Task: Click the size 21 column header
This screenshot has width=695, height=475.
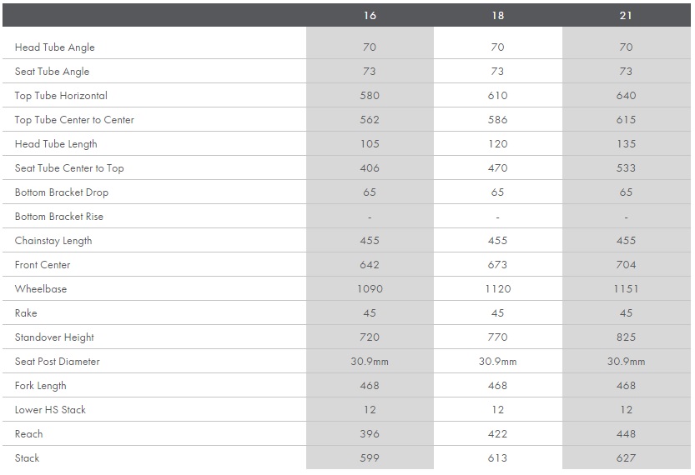Action: click(626, 16)
